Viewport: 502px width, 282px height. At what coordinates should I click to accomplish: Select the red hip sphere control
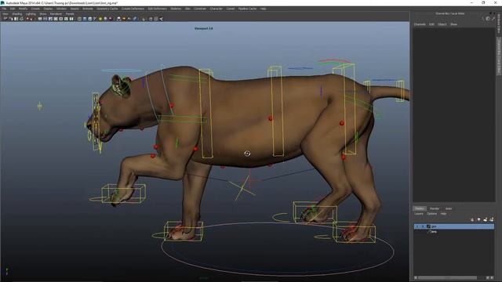[x=342, y=123]
